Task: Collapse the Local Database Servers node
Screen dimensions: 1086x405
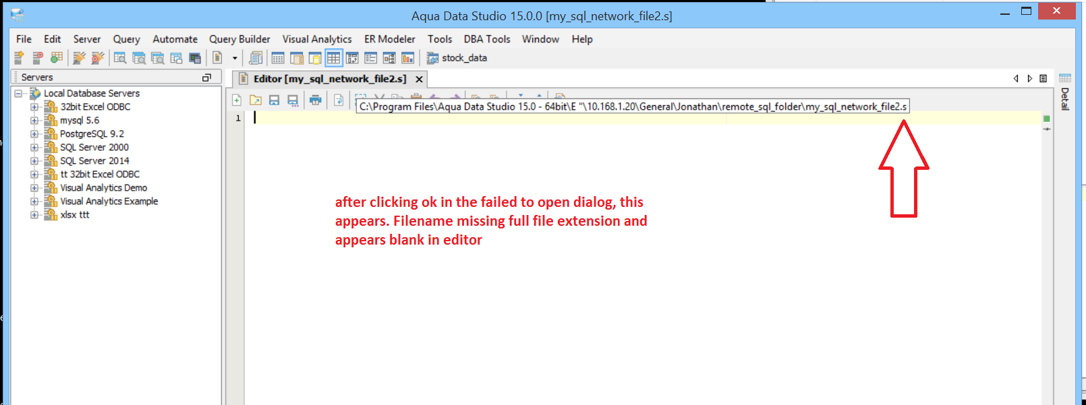Action: (x=18, y=94)
